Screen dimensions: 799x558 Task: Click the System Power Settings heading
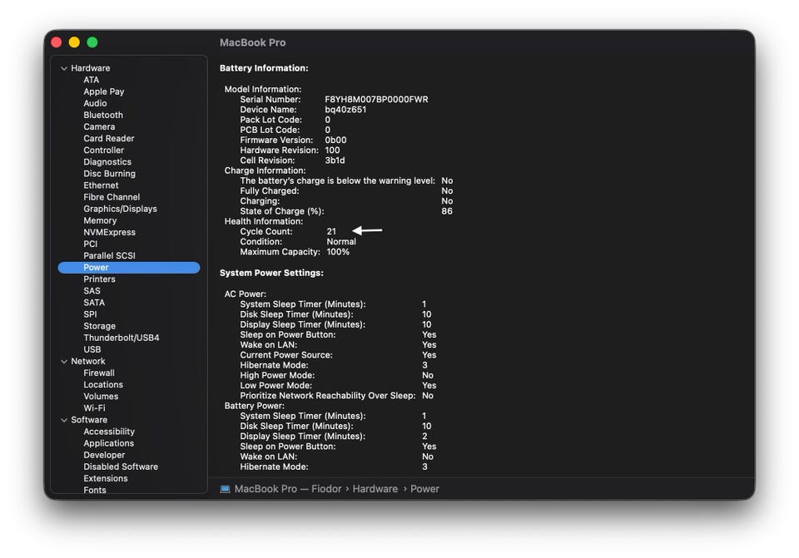coord(271,273)
